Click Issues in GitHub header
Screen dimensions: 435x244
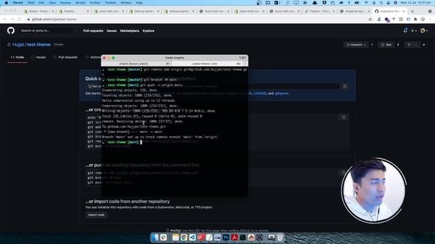pos(111,30)
